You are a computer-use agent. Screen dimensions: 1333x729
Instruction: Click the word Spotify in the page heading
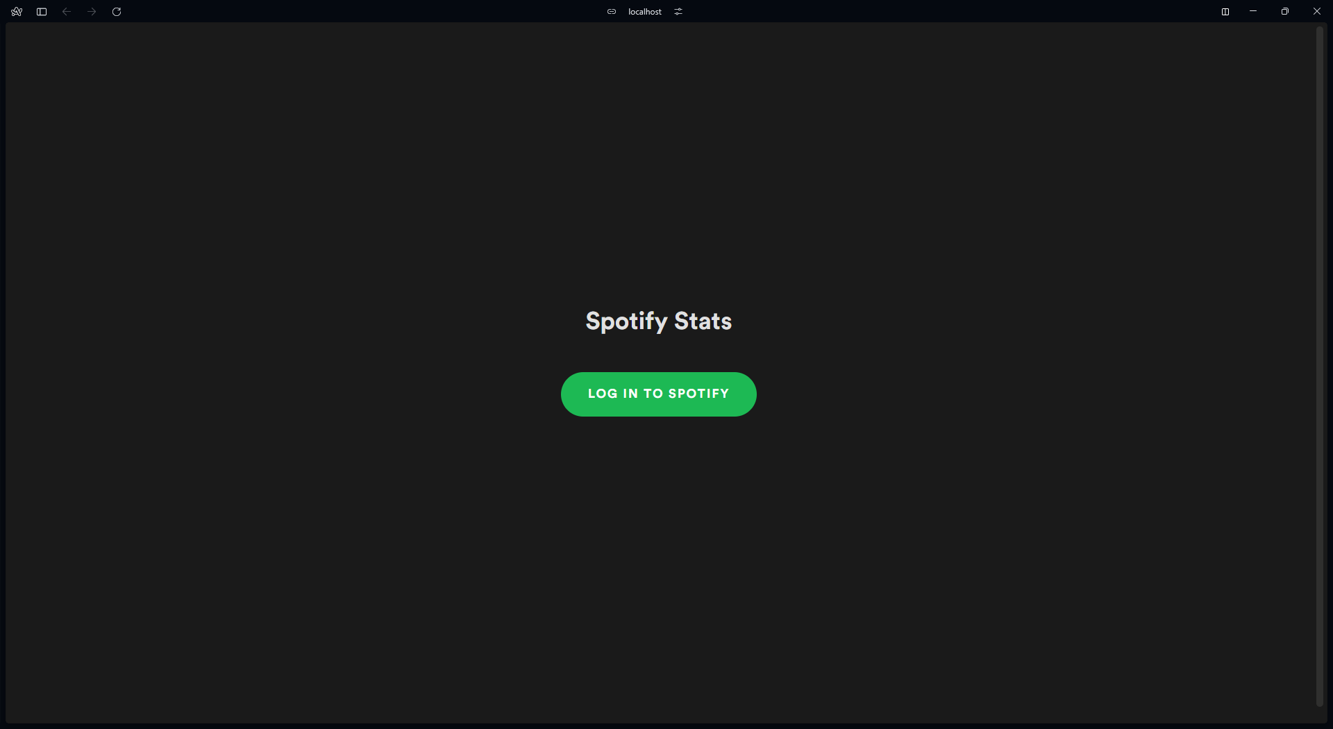[x=626, y=321]
